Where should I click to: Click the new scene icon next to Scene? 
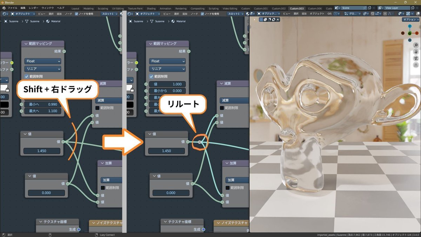click(369, 8)
